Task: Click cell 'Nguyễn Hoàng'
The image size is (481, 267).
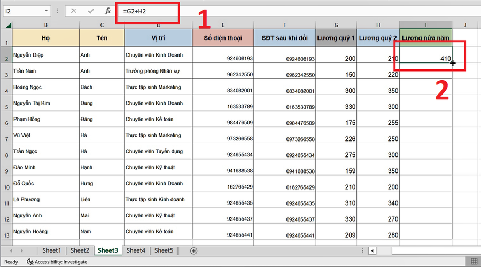Action: tap(46, 231)
